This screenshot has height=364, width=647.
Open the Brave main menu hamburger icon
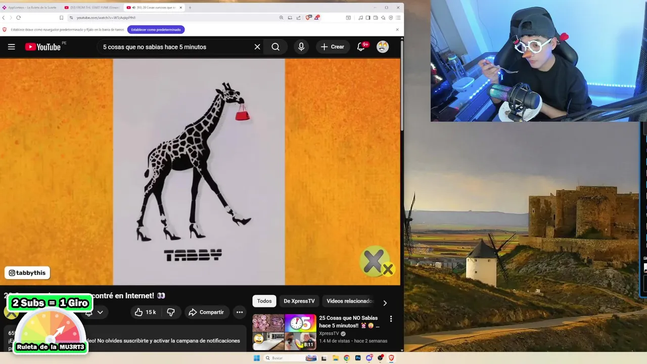pos(398,18)
